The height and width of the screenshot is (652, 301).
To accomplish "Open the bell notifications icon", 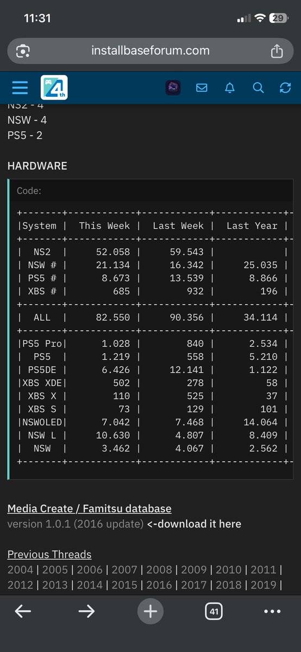I will coord(230,87).
